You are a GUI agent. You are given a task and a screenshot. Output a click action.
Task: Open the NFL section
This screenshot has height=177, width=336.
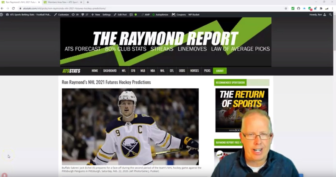tap(124, 71)
